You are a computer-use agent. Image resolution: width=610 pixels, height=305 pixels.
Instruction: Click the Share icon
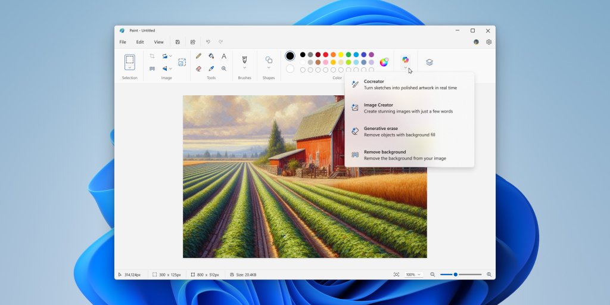pyautogui.click(x=192, y=42)
